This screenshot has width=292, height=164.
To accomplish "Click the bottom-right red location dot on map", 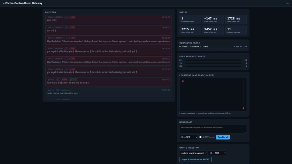I will coord(243,108).
